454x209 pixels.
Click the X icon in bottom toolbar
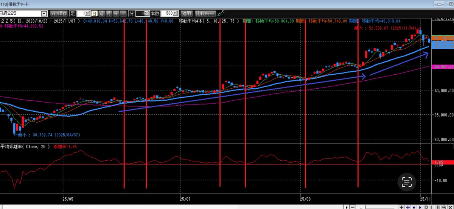click(x=450, y=207)
